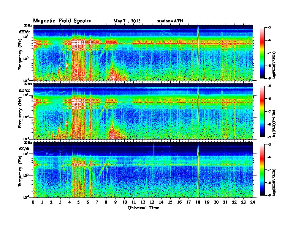The height and width of the screenshot is (232, 301).
Task: Click hour 5 on the time axis
Action: pyautogui.click(x=79, y=202)
